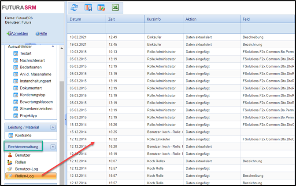Viewport: 296px width, 186px height.
Task: Collapse the Auswahlfelder section
Action: pyautogui.click(x=53, y=46)
